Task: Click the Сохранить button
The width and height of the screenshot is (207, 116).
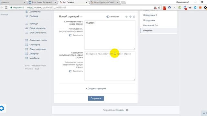Action: (96, 98)
